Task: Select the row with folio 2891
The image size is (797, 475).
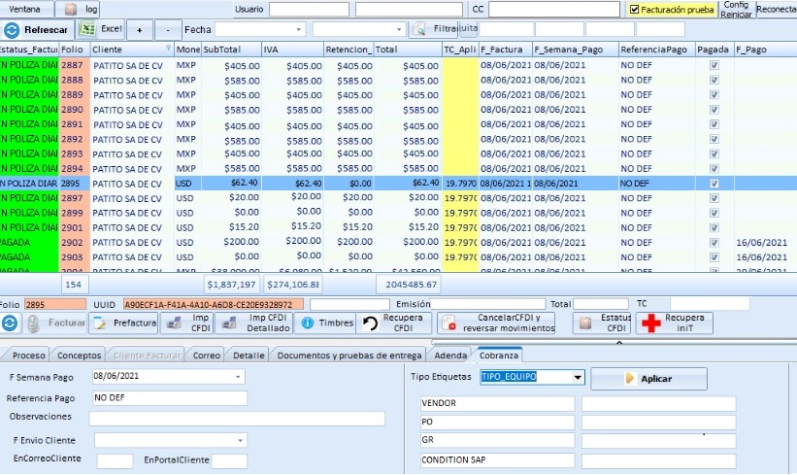Action: (398, 124)
